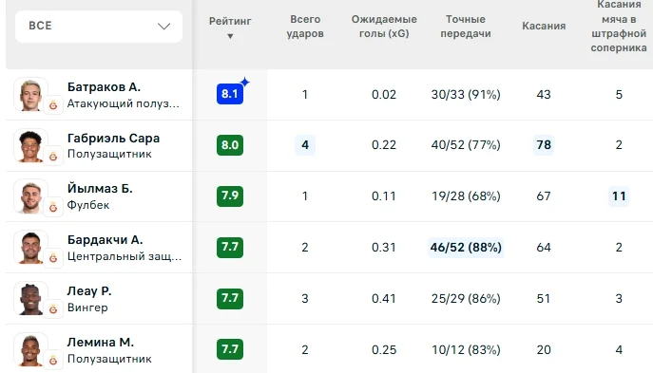Select xG value 0.02

(x=384, y=94)
